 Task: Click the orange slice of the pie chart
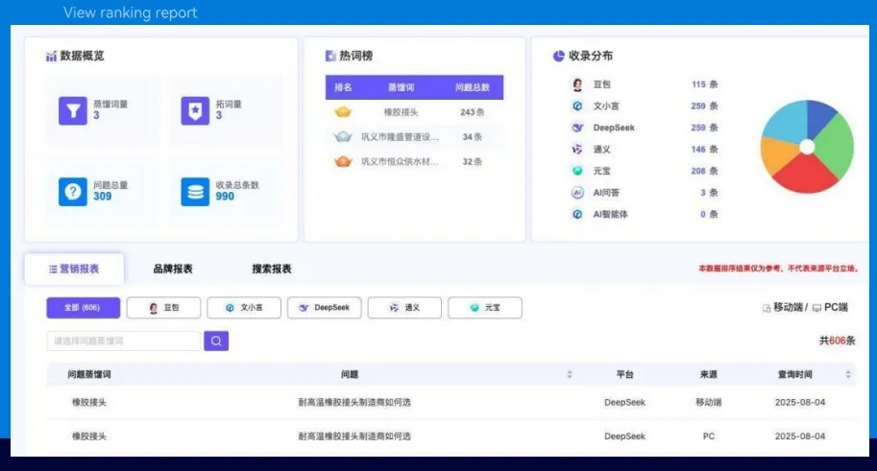pyautogui.click(x=777, y=156)
